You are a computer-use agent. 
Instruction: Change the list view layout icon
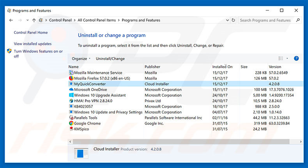click(x=281, y=58)
